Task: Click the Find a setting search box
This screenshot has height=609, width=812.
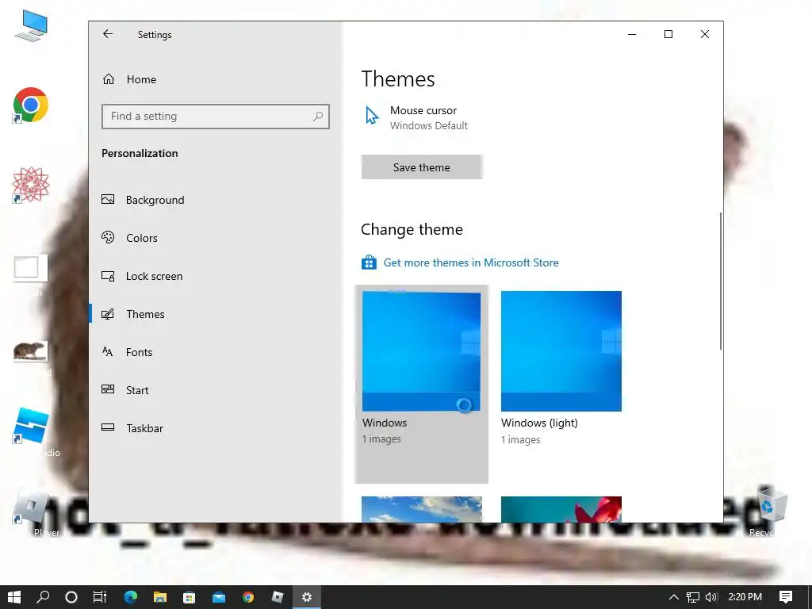Action: pyautogui.click(x=216, y=116)
